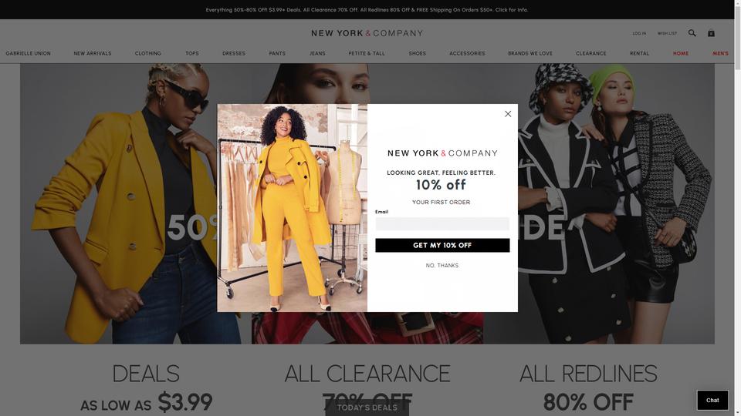Open the Chat widget

click(712, 400)
